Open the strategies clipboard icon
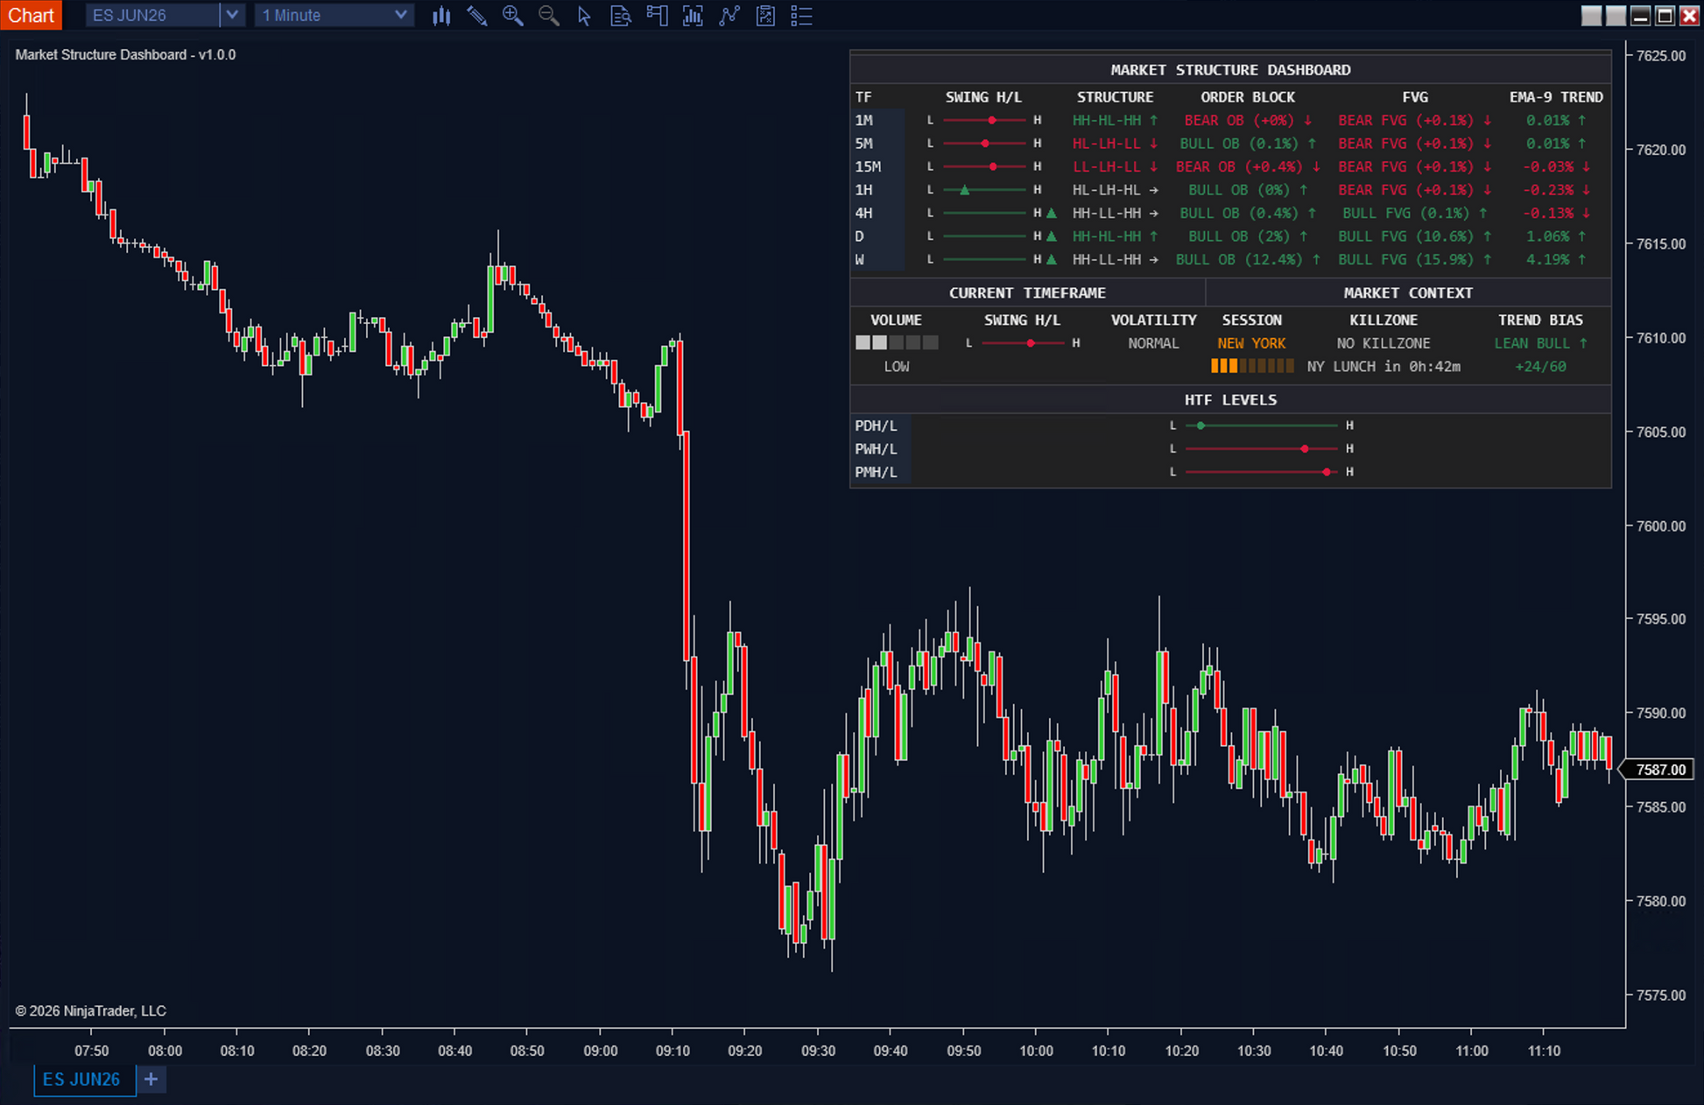1704x1105 pixels. coord(765,16)
